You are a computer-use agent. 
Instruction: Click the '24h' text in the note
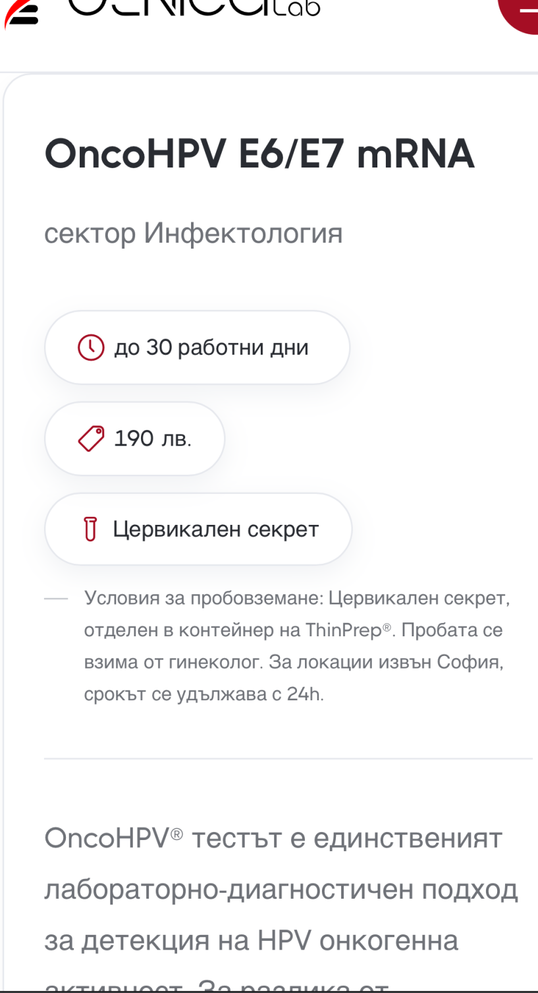pos(304,694)
